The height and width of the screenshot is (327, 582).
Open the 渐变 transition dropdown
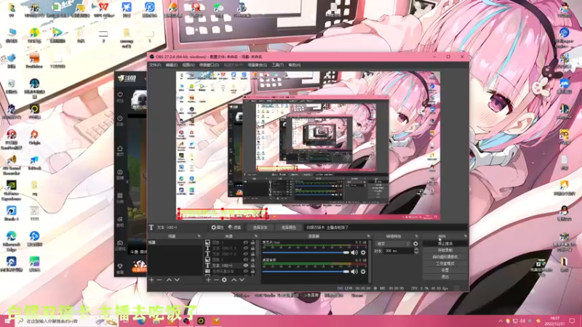393,243
